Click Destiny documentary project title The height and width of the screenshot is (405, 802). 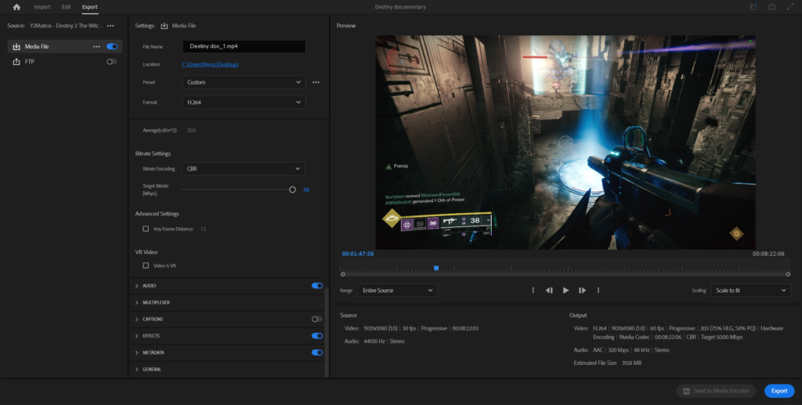tap(400, 7)
